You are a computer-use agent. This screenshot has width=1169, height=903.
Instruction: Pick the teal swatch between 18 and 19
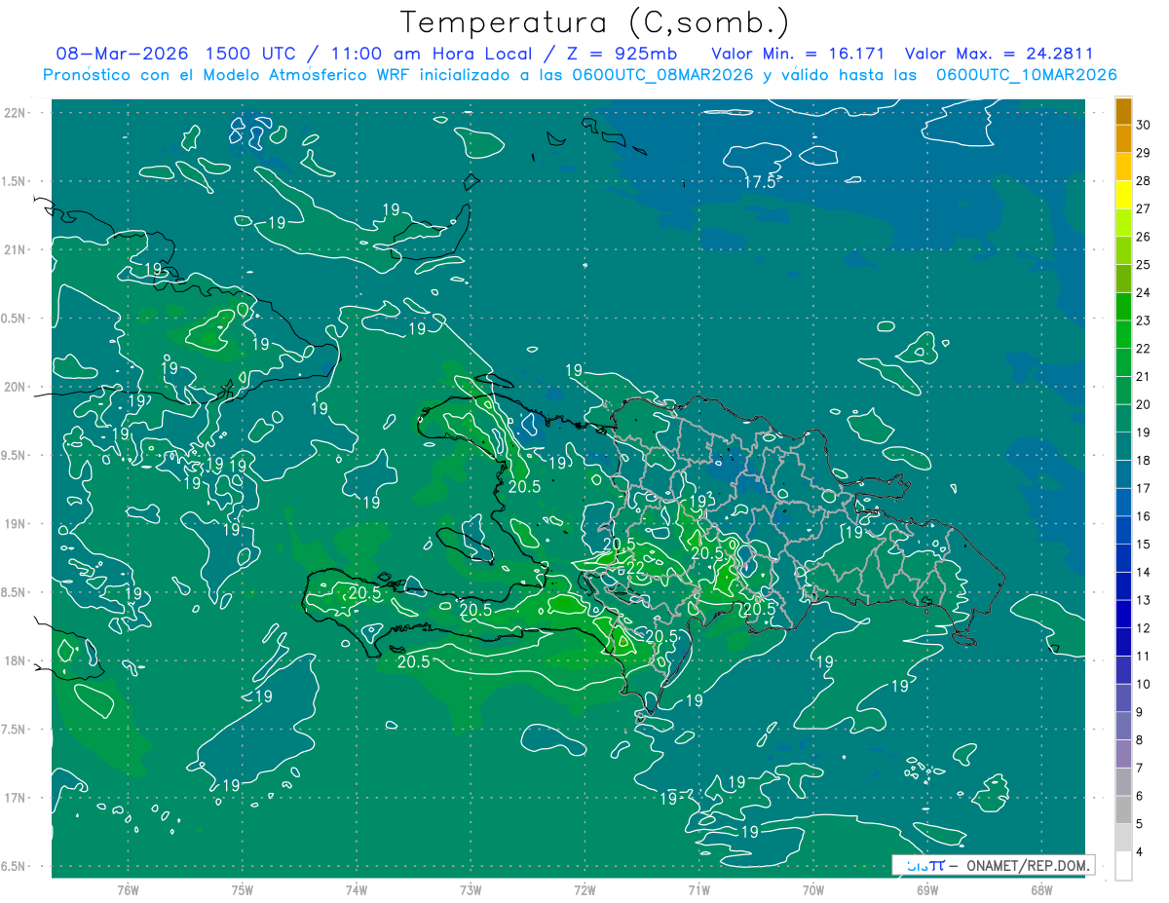(x=1123, y=446)
